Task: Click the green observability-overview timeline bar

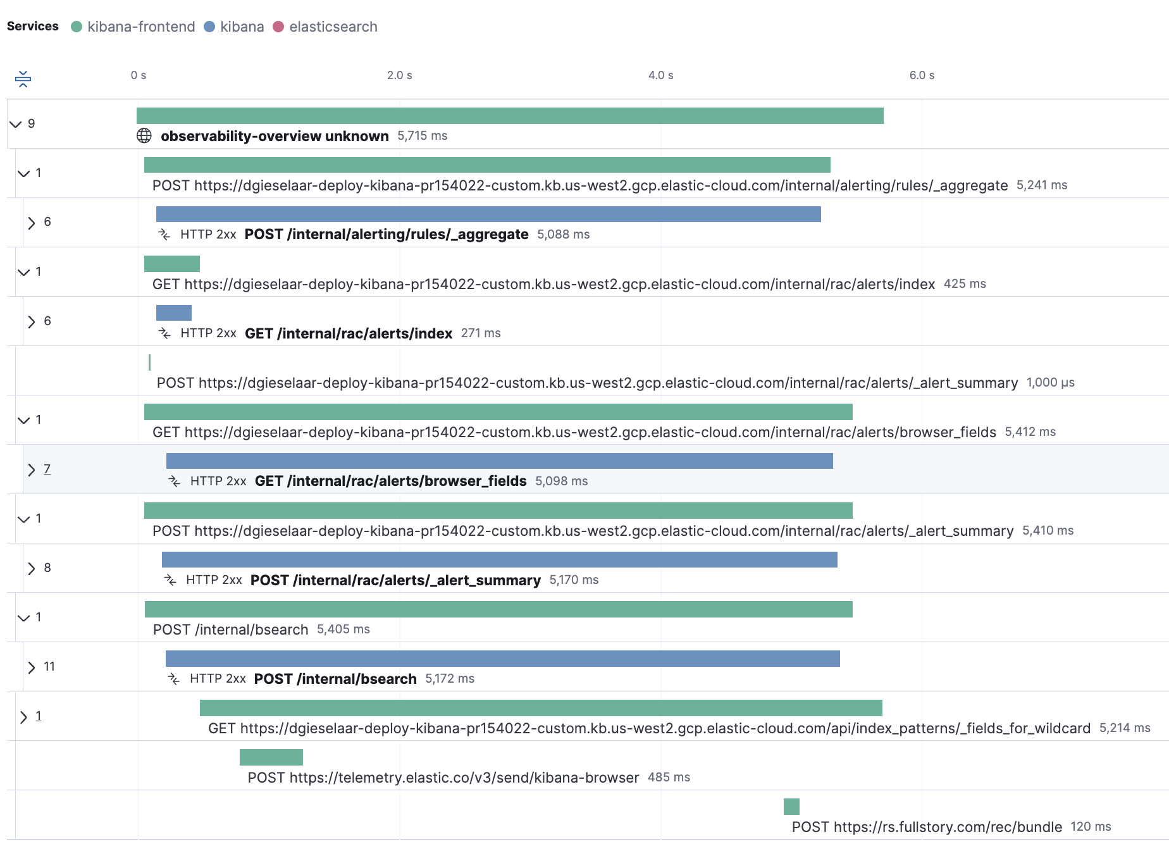Action: (510, 115)
